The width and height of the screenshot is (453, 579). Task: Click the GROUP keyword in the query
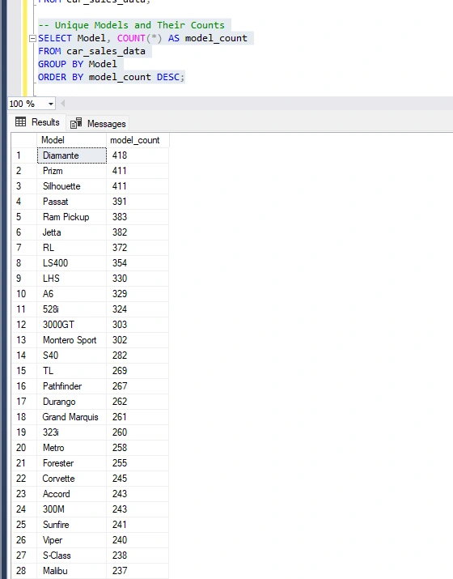(52, 64)
